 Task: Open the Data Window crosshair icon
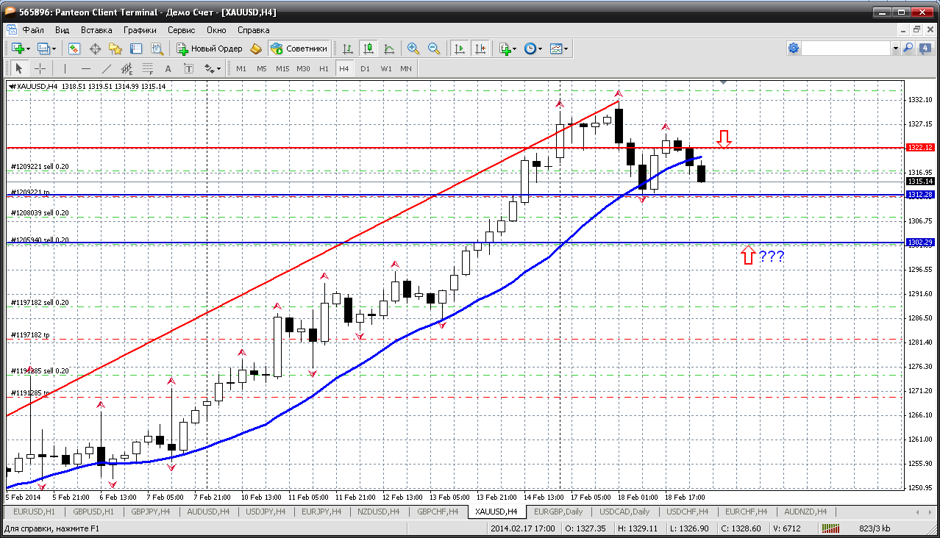(x=95, y=49)
